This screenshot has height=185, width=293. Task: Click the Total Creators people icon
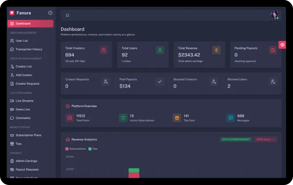point(104,50)
